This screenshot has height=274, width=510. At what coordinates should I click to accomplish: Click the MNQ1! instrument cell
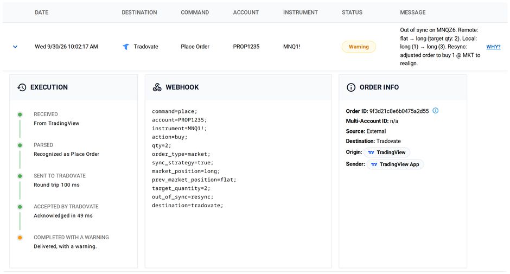(291, 47)
